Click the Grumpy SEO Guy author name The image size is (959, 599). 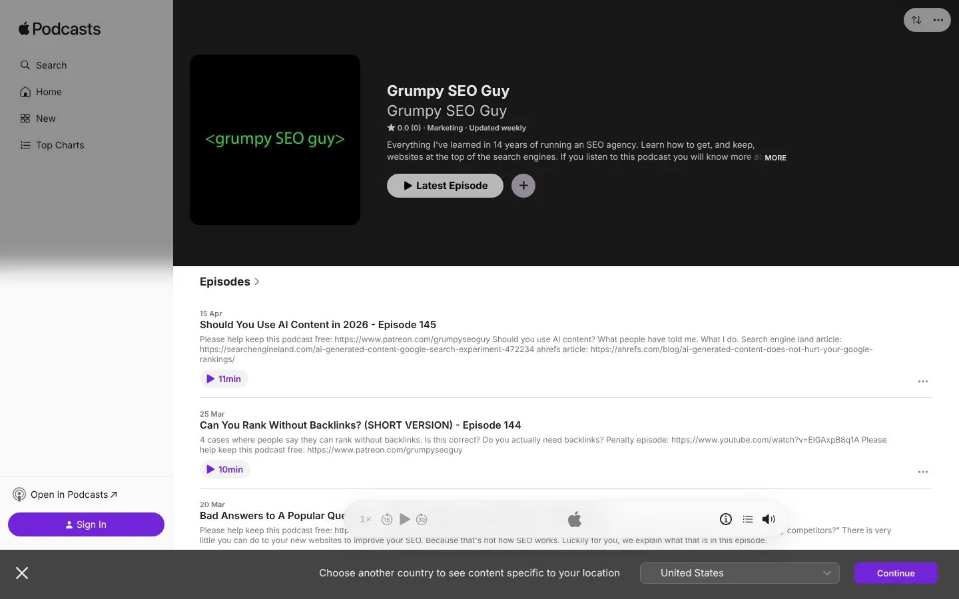pos(447,110)
